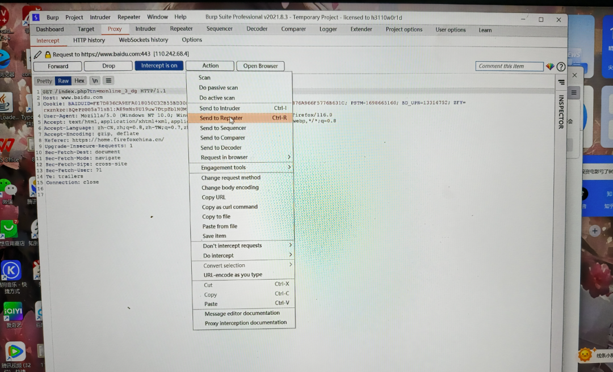Switch to the Hex view
The height and width of the screenshot is (372, 613).
point(79,81)
